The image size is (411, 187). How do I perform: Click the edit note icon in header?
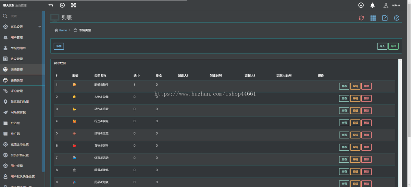click(x=385, y=18)
